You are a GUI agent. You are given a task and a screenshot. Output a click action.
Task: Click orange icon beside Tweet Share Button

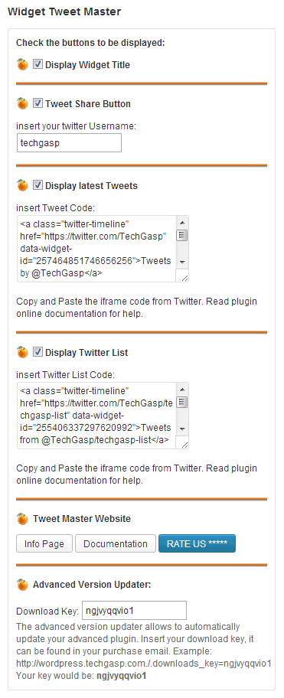click(22, 104)
